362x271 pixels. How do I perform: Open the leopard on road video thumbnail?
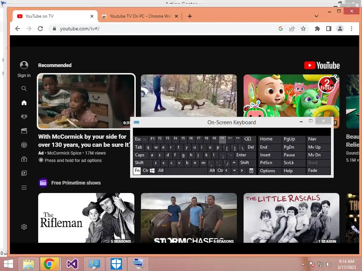pyautogui.click(x=189, y=95)
